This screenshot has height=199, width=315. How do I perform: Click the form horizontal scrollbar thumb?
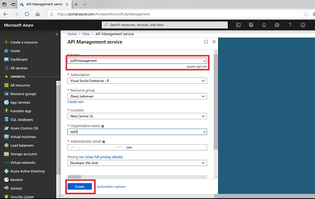pos(74,177)
